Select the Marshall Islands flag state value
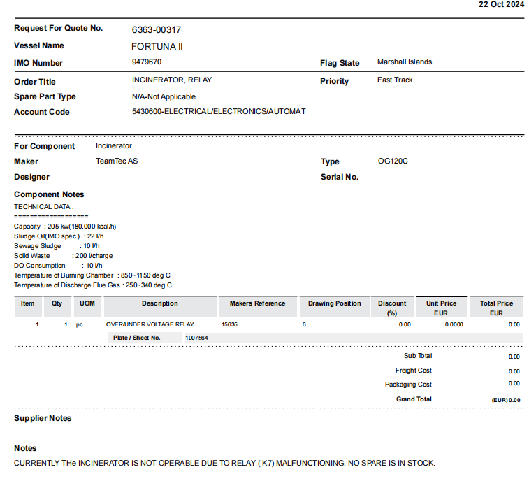The image size is (529, 481). point(404,62)
